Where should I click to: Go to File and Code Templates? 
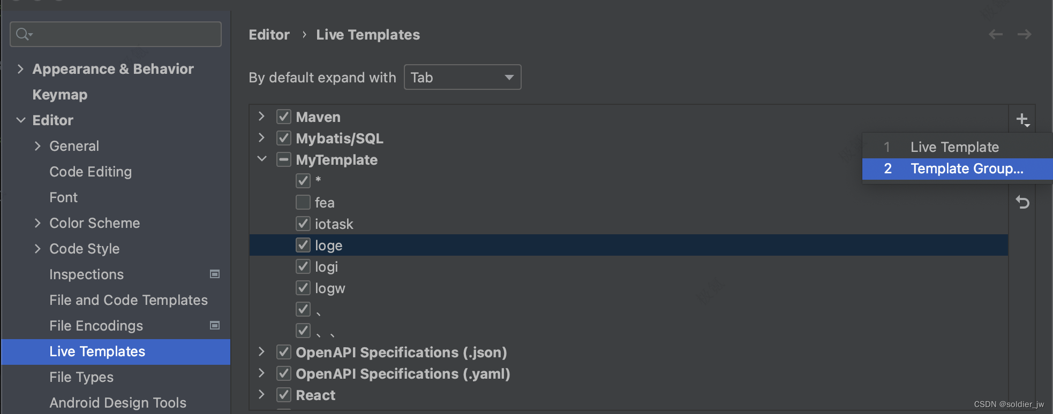pos(129,300)
